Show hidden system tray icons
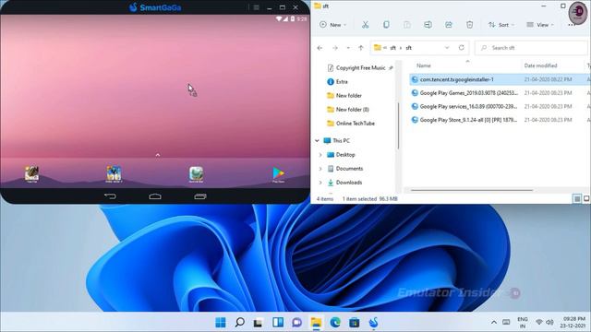591x332 pixels. point(494,323)
